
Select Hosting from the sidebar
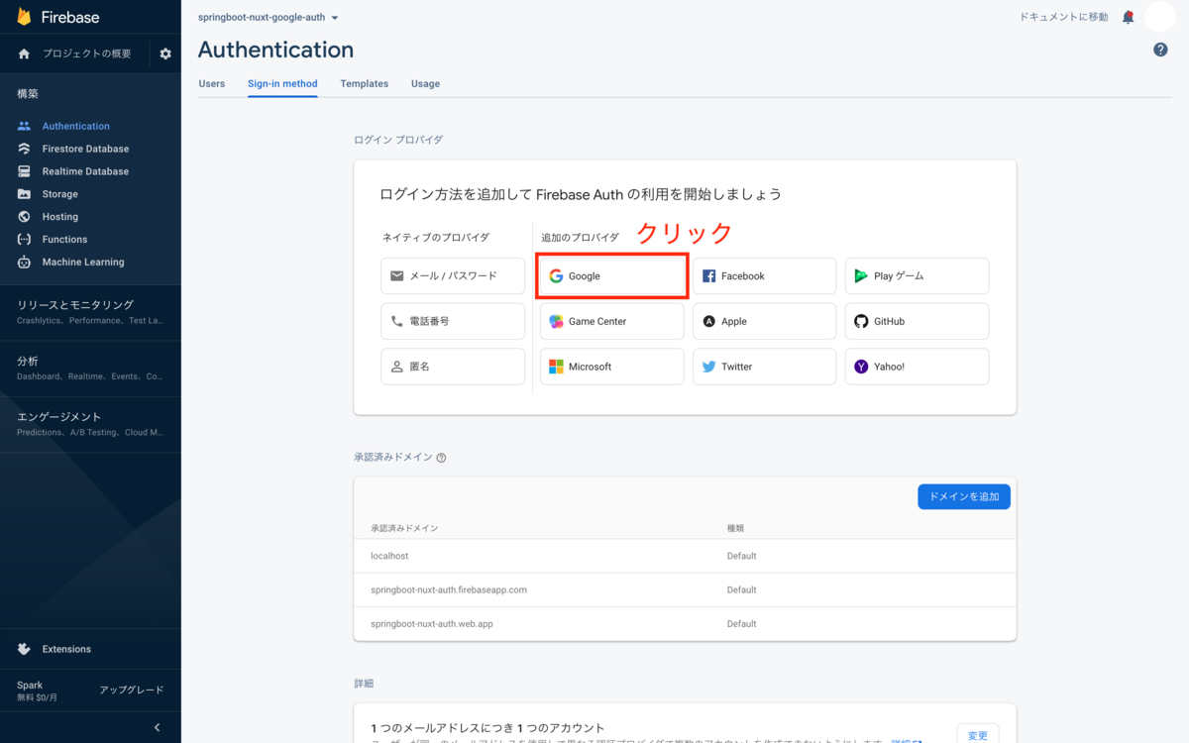tap(60, 217)
